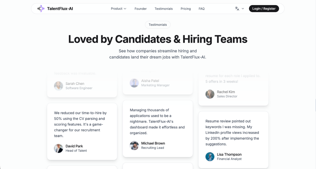Click the TalentFlux-AI logo icon
The width and height of the screenshot is (316, 169).
click(40, 8)
